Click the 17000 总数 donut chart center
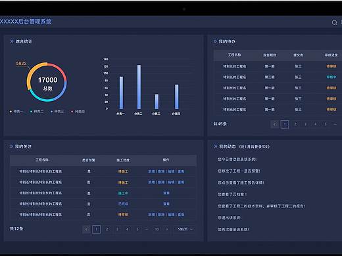The width and height of the screenshot is (342, 256). (x=47, y=83)
